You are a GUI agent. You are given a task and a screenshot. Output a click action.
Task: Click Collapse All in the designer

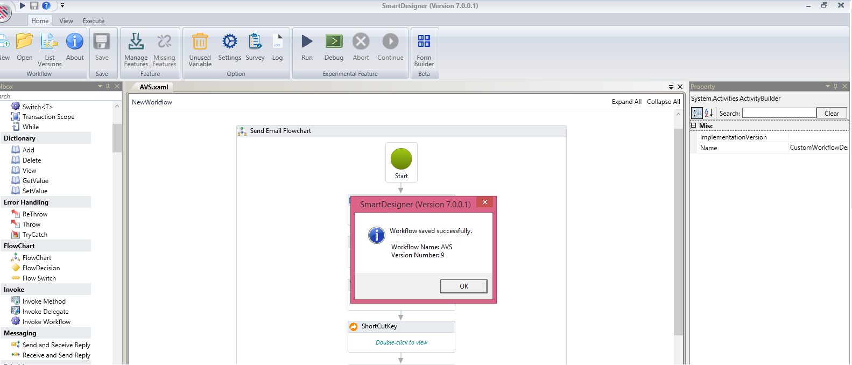point(663,102)
